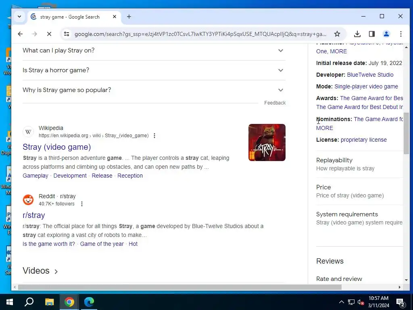The image size is (413, 310).
Task: Click the back navigation arrow
Action: [20, 34]
